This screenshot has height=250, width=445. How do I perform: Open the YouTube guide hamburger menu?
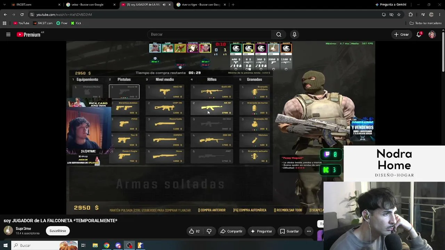(8, 34)
